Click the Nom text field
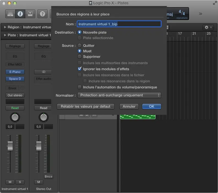The image size is (218, 193). coord(119,24)
